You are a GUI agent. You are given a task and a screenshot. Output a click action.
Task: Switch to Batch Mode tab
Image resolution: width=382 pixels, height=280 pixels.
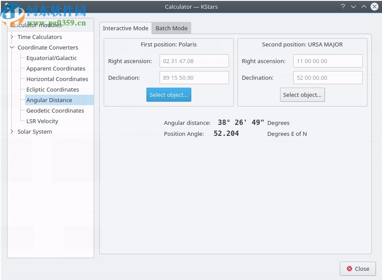[x=171, y=28]
